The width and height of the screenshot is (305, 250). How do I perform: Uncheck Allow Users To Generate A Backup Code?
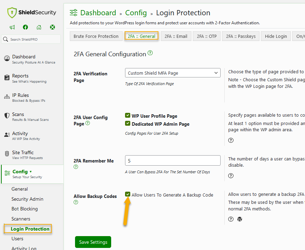tap(127, 194)
